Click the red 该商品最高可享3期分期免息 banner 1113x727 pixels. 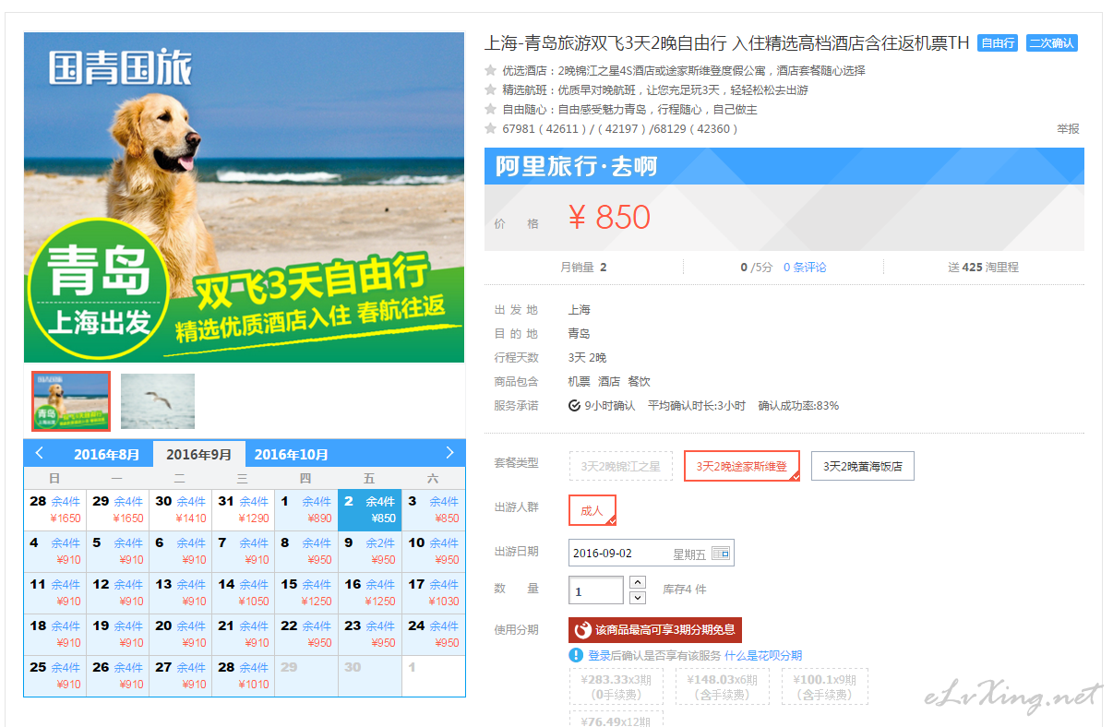(655, 630)
